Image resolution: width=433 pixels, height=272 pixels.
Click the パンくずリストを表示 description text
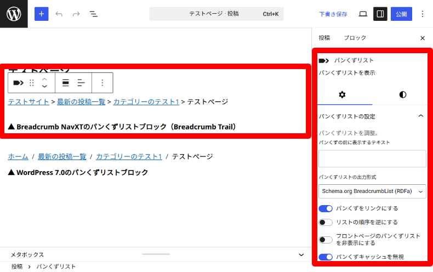pos(347,73)
